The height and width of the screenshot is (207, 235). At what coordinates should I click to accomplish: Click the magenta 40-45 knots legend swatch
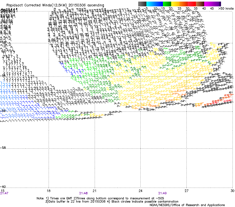pos(208,4)
